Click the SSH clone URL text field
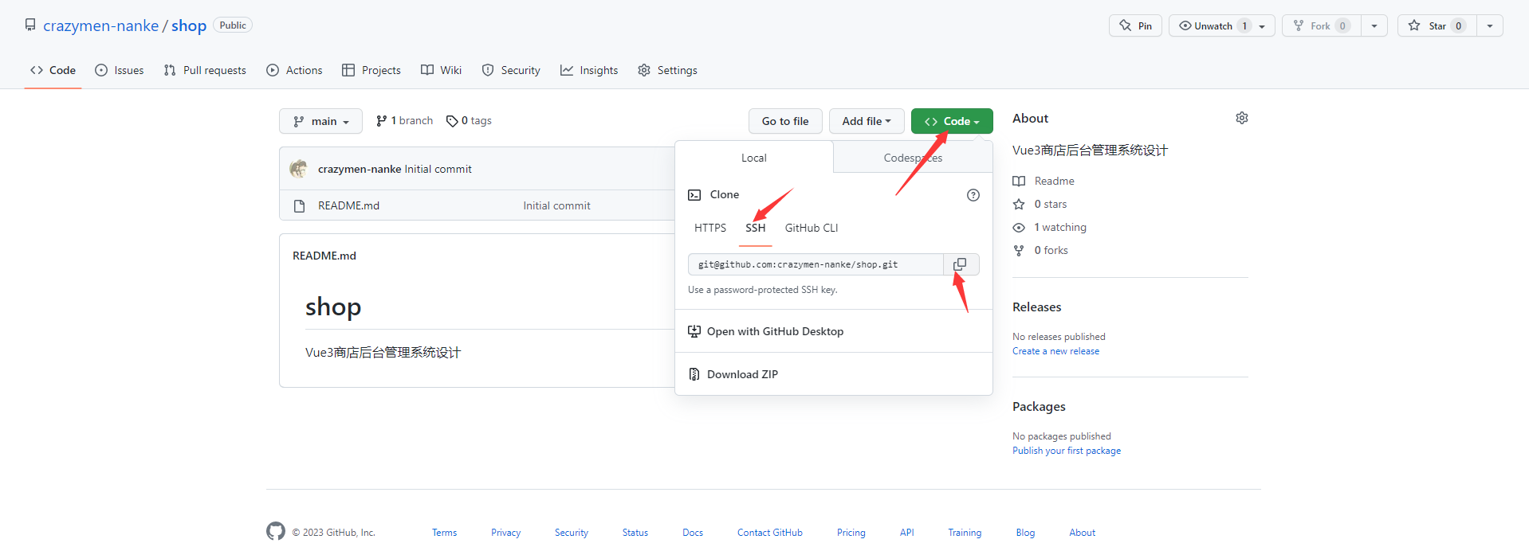This screenshot has height=547, width=1529. pyautogui.click(x=816, y=264)
